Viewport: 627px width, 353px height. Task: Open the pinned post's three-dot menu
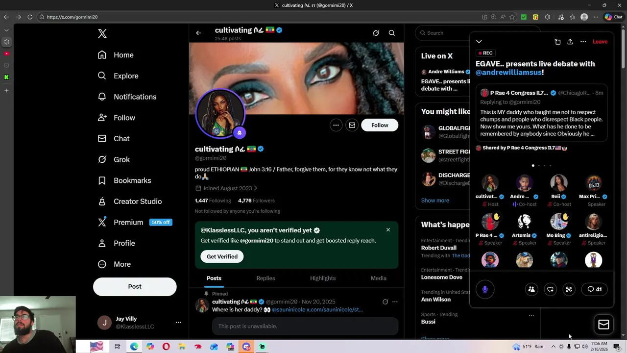point(395,302)
